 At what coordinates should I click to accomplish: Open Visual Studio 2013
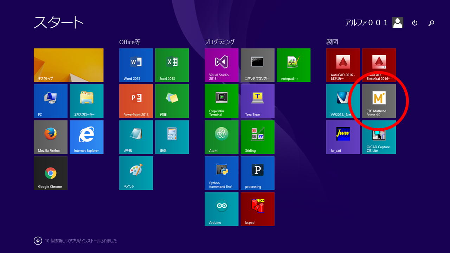tap(221, 65)
